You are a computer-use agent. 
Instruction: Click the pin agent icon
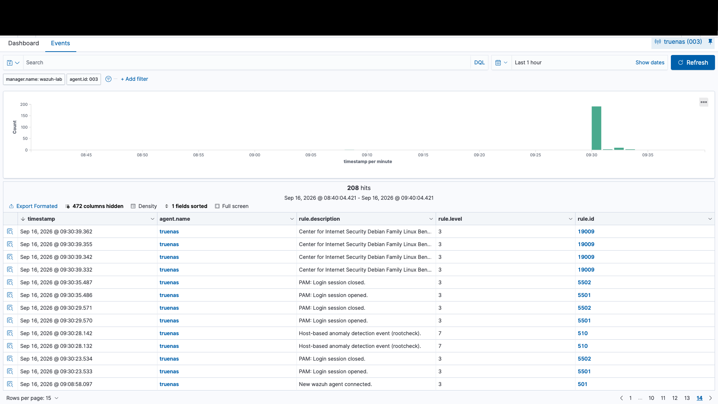pos(710,42)
